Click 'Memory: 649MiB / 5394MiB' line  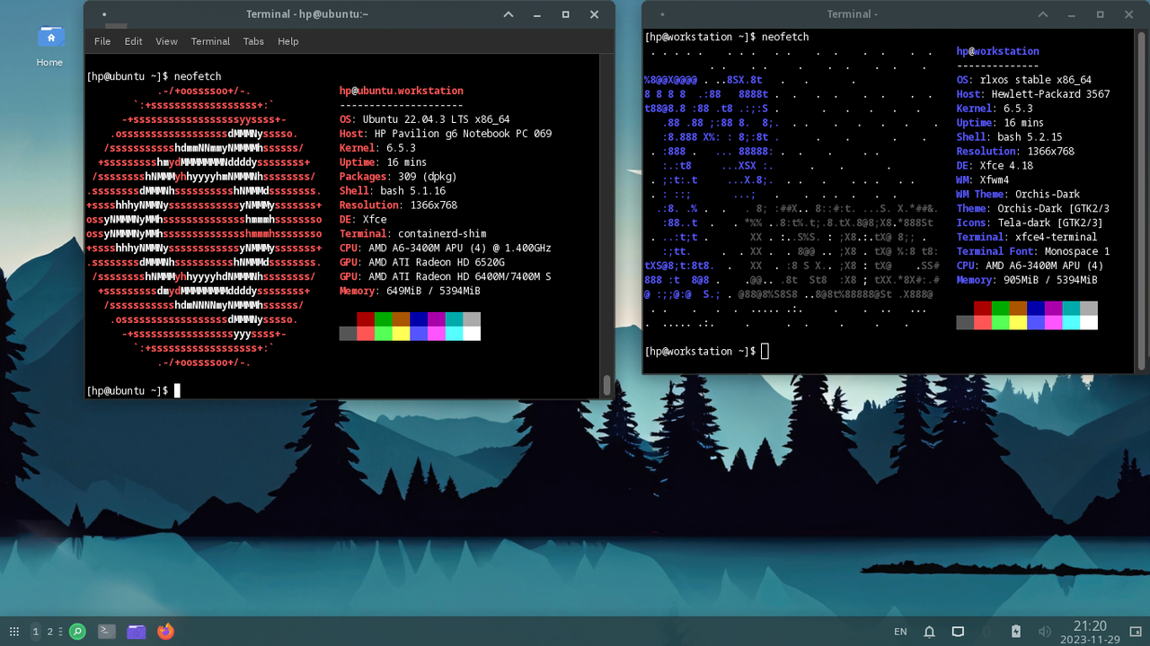click(x=410, y=292)
